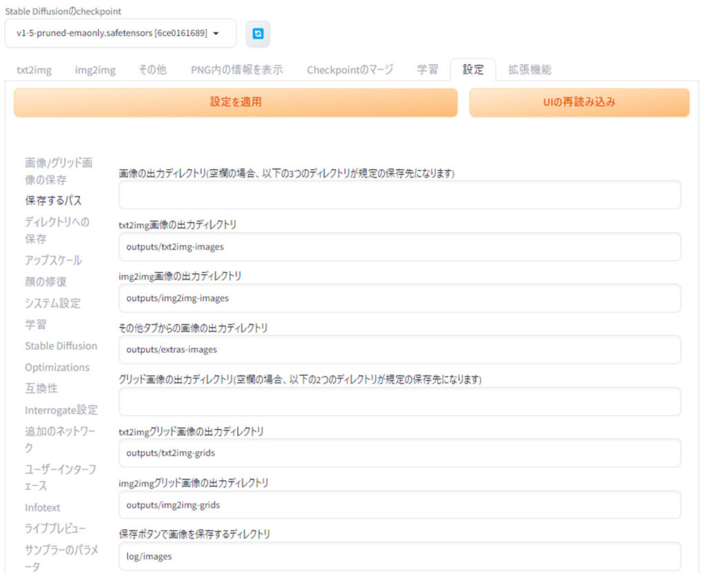Switch to the img2img tab
The width and height of the screenshot is (706, 574).
tap(95, 70)
